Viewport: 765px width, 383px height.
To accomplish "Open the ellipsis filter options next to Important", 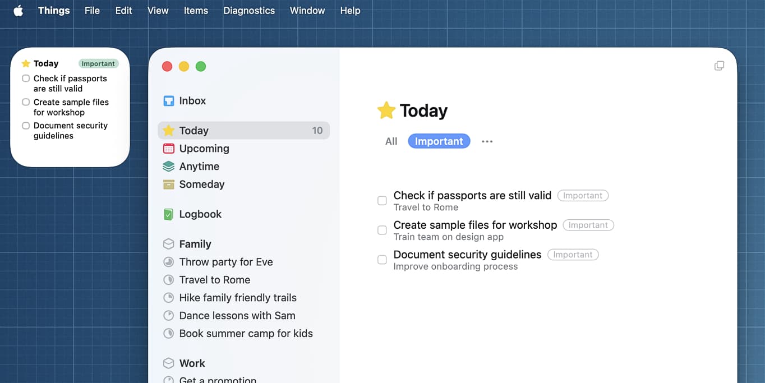I will coord(487,141).
